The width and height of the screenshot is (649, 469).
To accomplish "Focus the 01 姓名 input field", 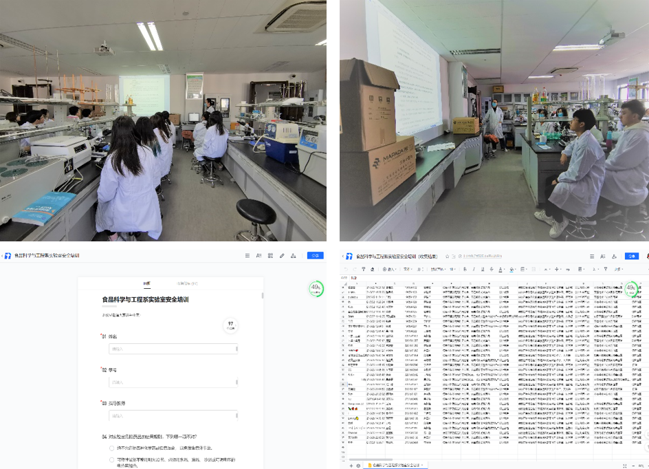I will coord(173,349).
